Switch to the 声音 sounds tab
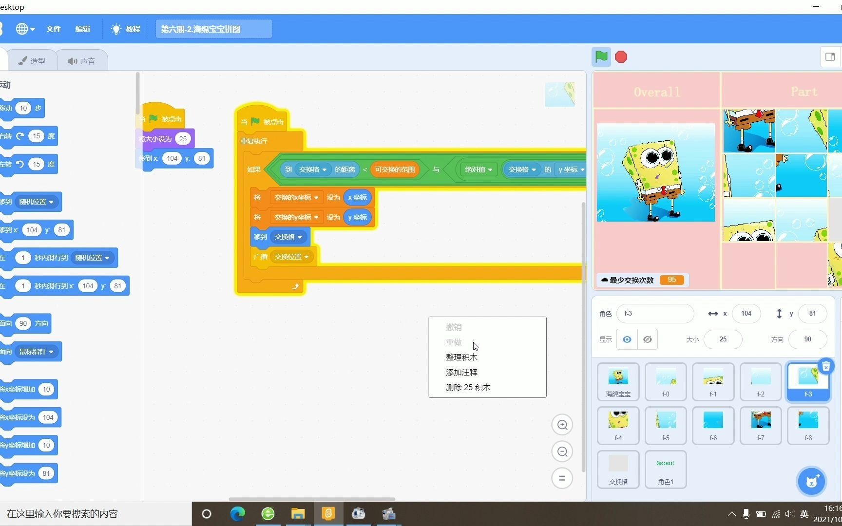 point(82,61)
